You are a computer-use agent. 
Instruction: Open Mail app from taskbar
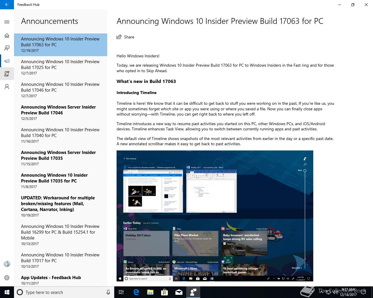click(179, 292)
